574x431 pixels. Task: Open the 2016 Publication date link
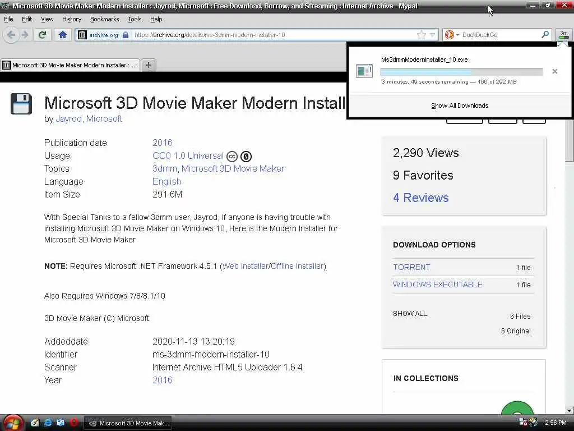[162, 143]
